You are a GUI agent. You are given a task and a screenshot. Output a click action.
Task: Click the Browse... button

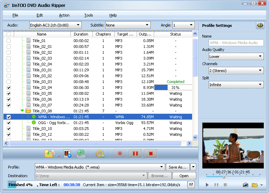pos(160,176)
